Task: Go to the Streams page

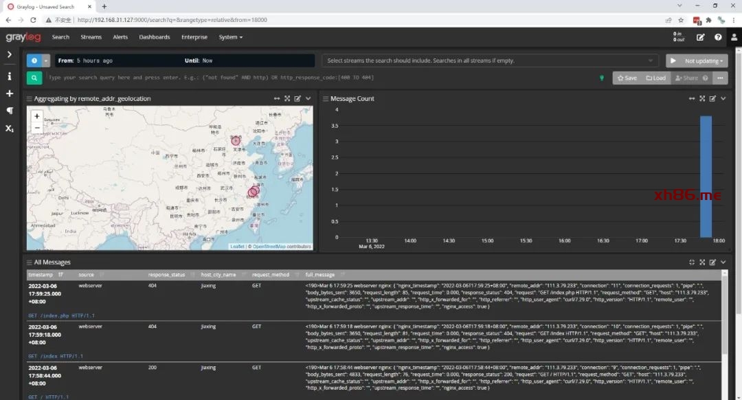Action: pyautogui.click(x=91, y=37)
